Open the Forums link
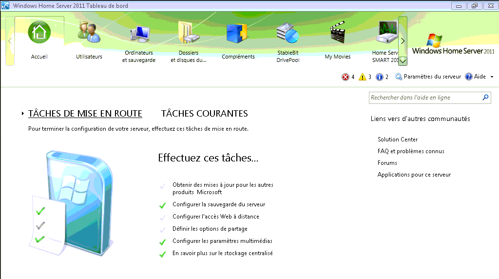This screenshot has height=279, width=499. 387,163
